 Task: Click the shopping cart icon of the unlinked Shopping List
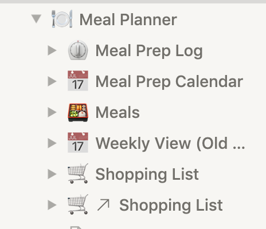(x=78, y=173)
